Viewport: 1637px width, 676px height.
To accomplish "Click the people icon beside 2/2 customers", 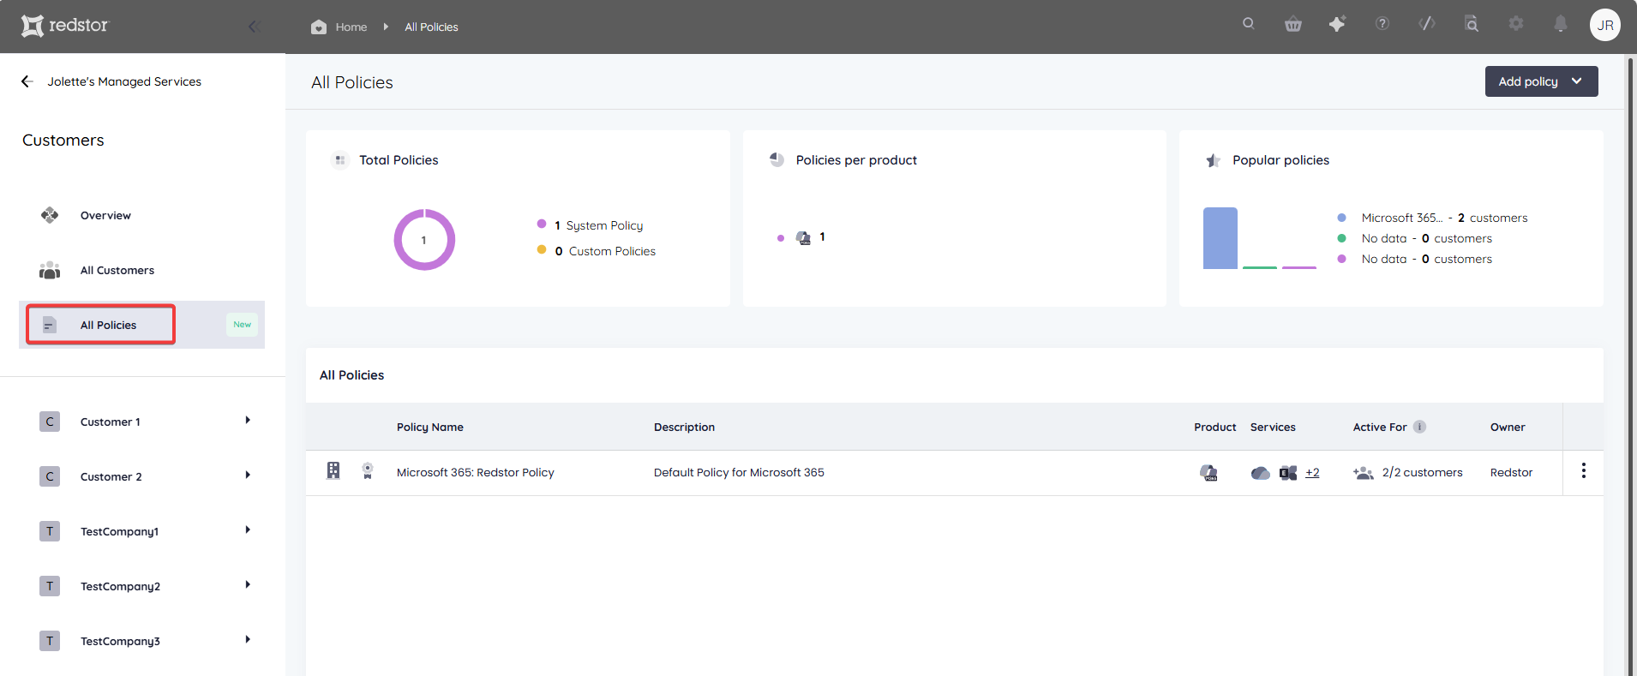I will tap(1364, 473).
